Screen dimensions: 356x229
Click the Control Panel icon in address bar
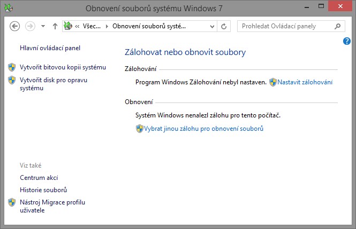tap(68, 26)
